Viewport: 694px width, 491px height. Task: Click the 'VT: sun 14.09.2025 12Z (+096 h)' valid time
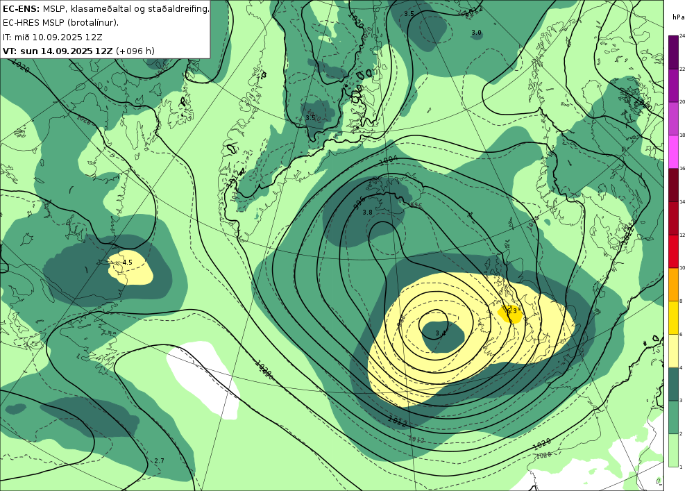pos(79,51)
